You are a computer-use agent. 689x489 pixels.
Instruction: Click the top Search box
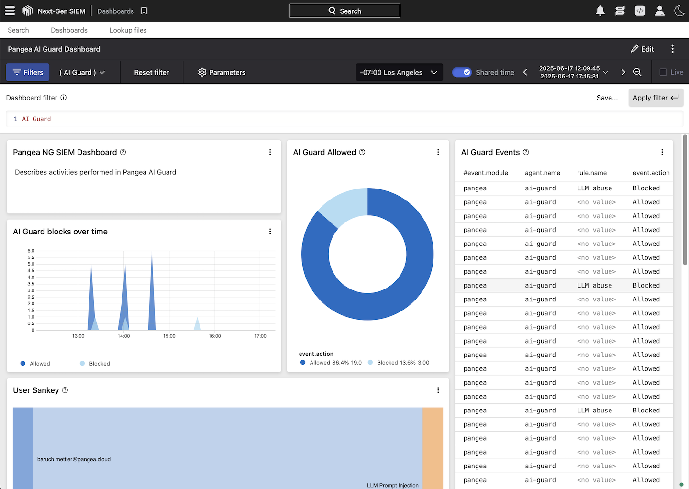pos(344,11)
